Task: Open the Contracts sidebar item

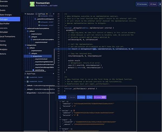Action: click(x=4, y=6)
